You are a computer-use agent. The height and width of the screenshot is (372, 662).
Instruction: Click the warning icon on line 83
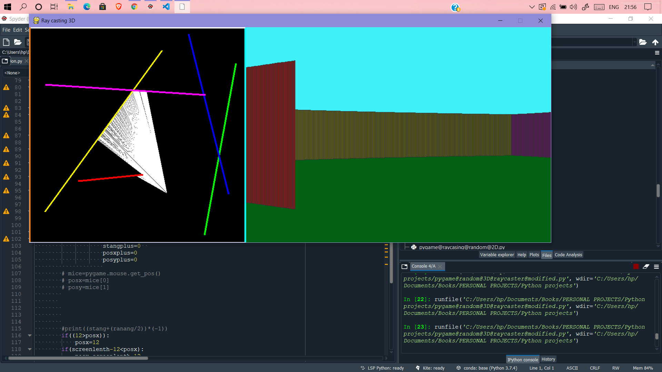point(6,108)
